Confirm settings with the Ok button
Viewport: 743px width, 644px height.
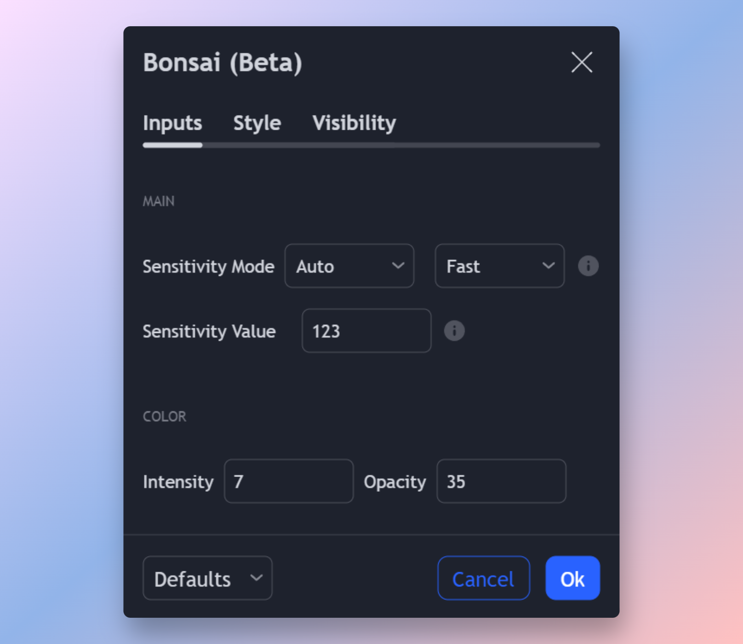click(x=572, y=578)
